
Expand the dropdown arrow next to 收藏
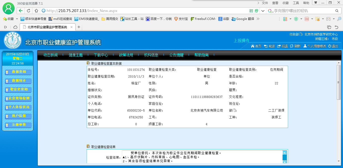click(17, 19)
